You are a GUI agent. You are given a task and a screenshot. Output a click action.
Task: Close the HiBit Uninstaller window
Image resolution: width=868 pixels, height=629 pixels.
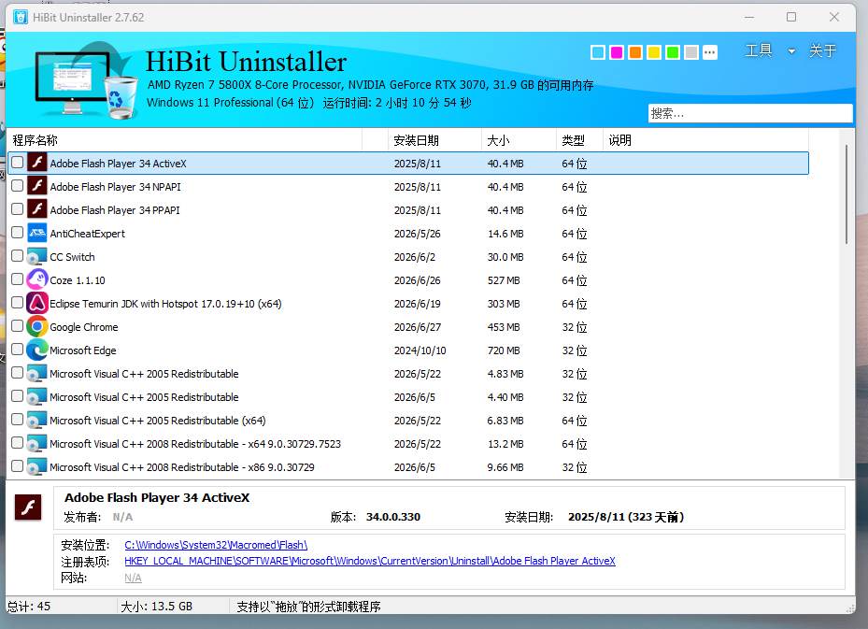click(x=834, y=17)
